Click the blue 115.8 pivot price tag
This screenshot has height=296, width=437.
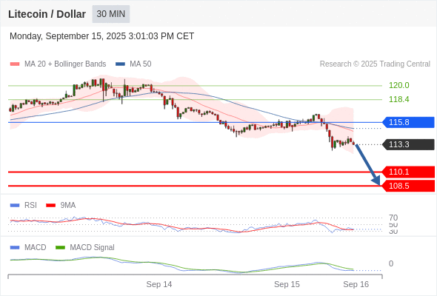pos(408,122)
